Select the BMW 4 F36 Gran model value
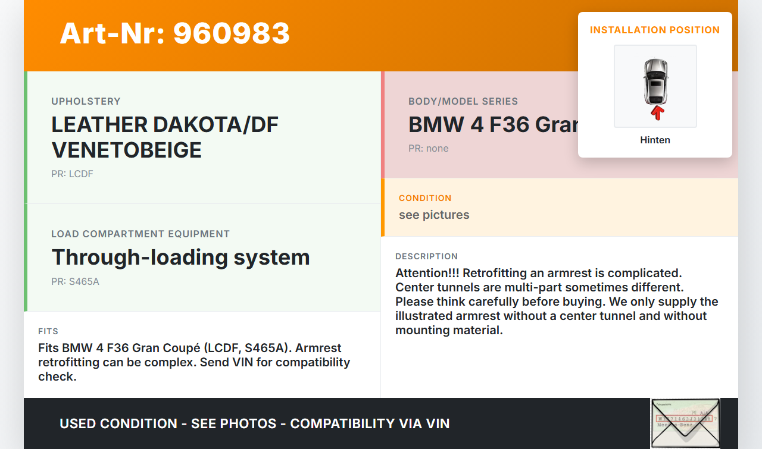This screenshot has width=762, height=449. coord(493,125)
